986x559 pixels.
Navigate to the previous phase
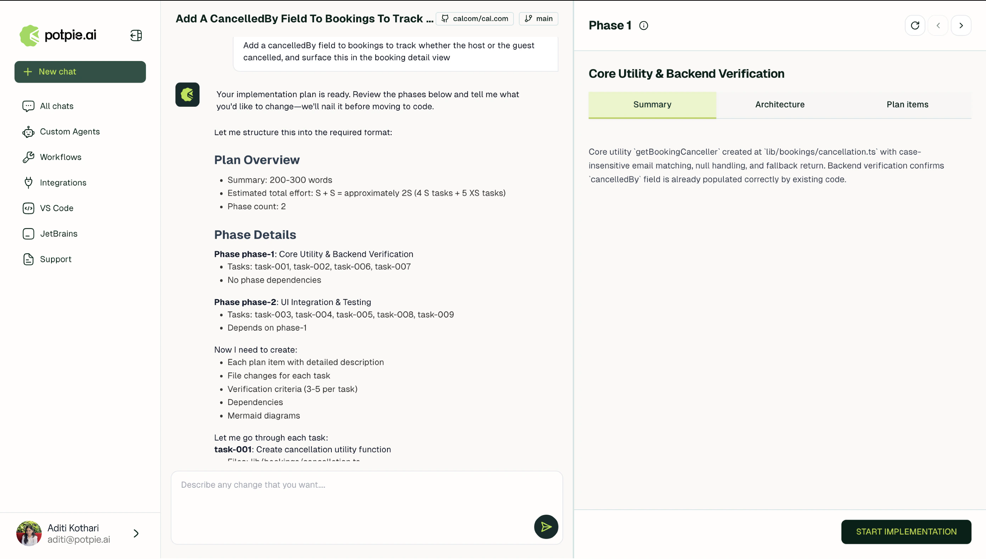(938, 25)
